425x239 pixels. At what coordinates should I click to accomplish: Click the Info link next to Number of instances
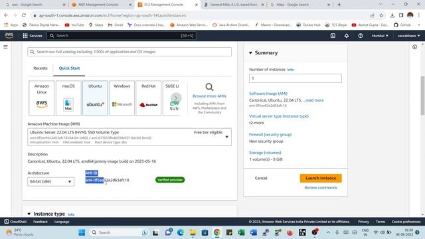(290, 70)
